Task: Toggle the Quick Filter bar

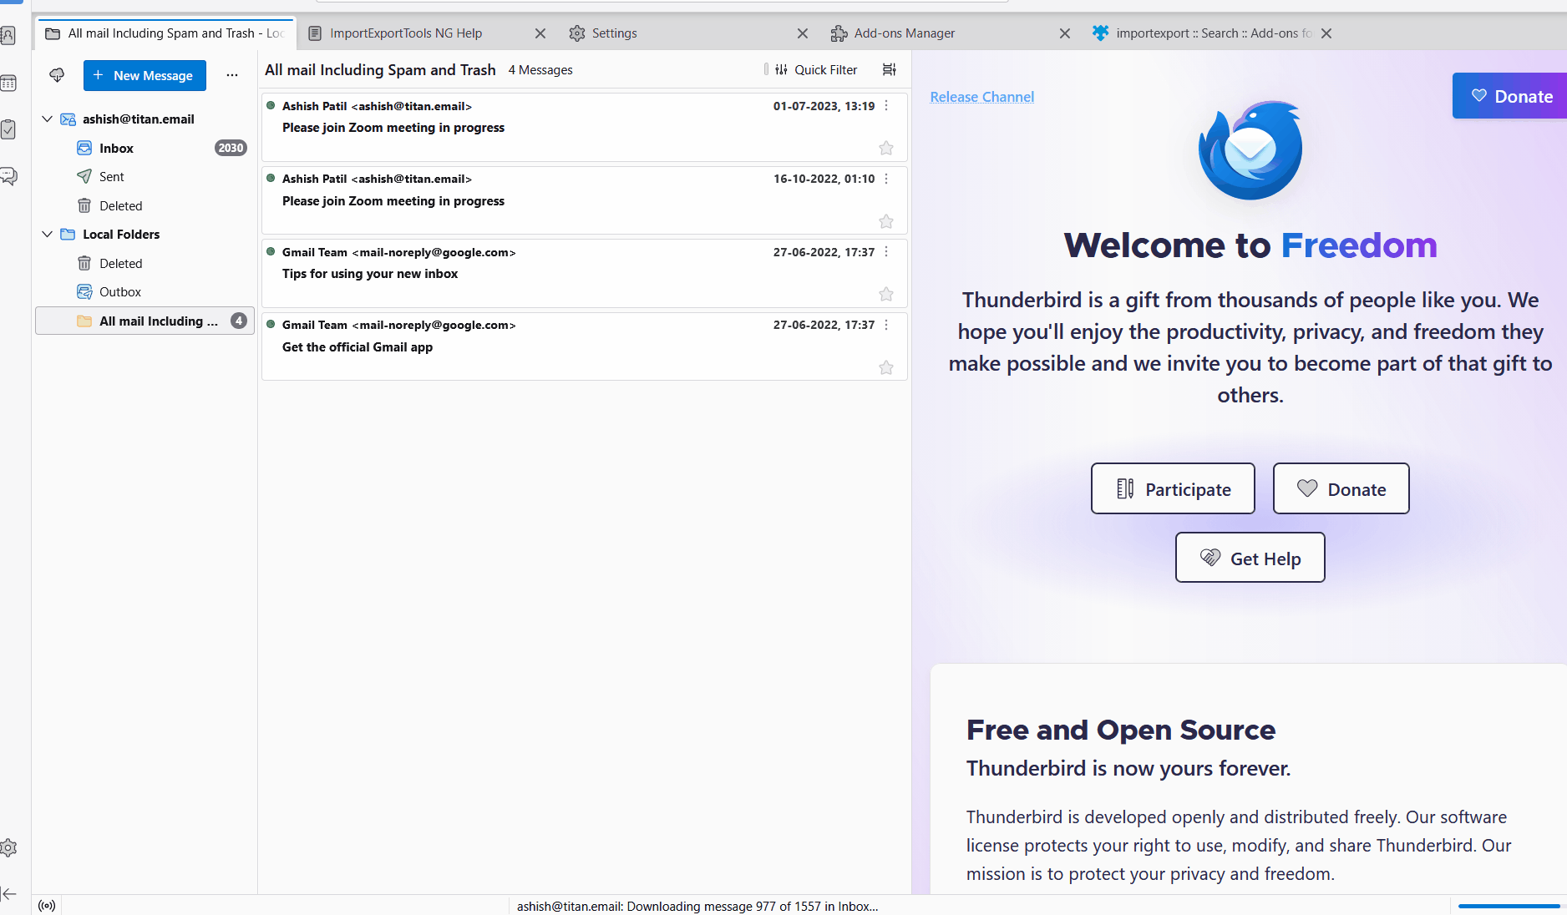Action: click(815, 70)
